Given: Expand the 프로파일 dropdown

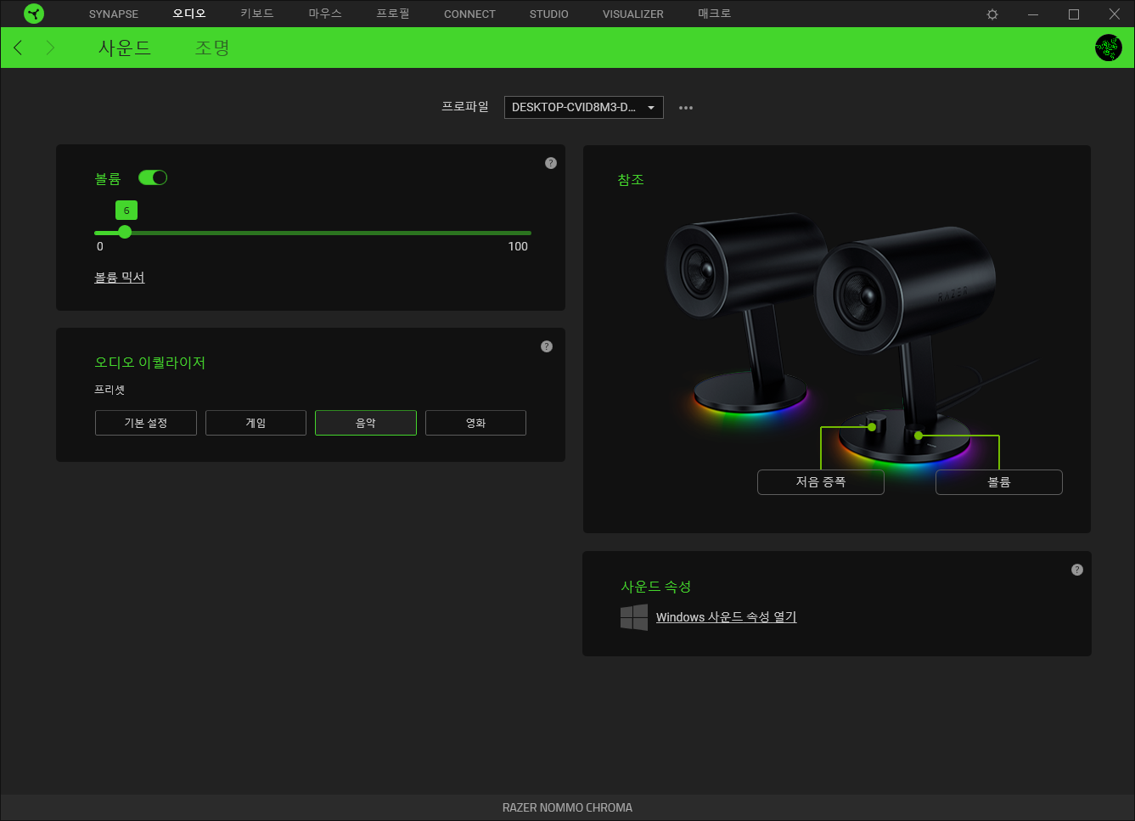Looking at the screenshot, I should pos(584,107).
